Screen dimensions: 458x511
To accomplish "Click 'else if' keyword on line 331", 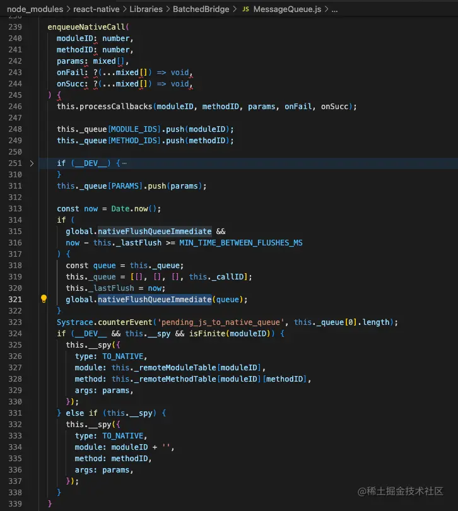I will pyautogui.click(x=81, y=413).
